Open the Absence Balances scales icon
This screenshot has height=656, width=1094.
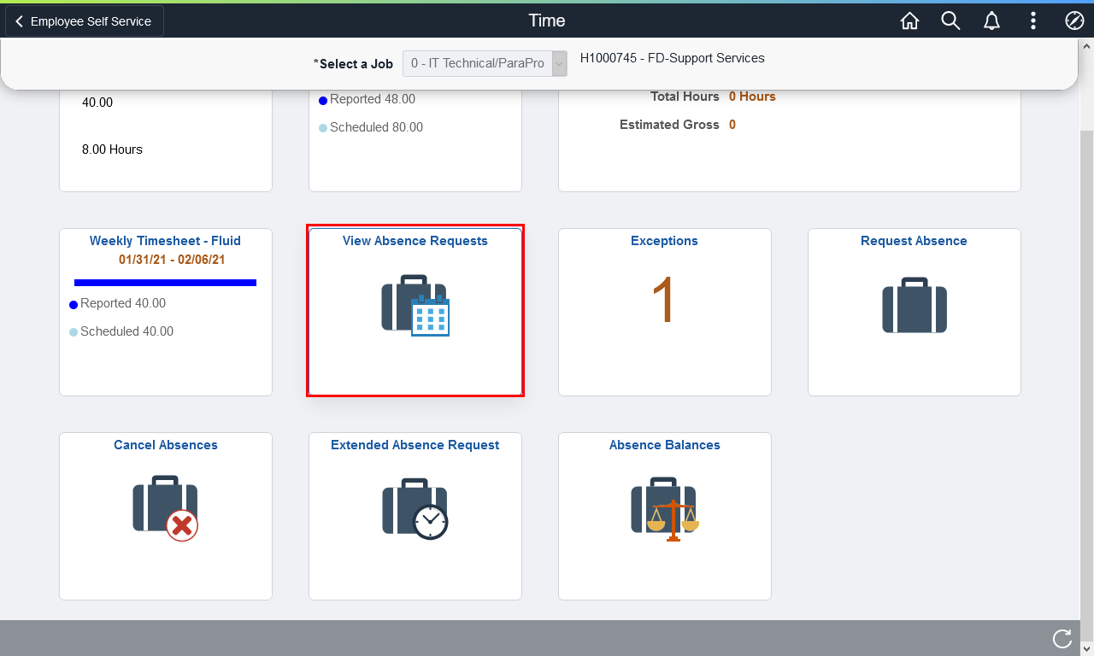click(x=665, y=509)
